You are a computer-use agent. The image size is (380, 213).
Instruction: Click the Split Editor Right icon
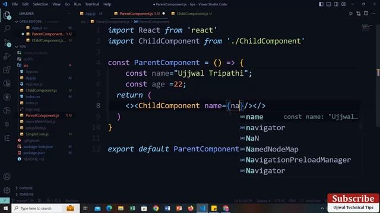366,14
